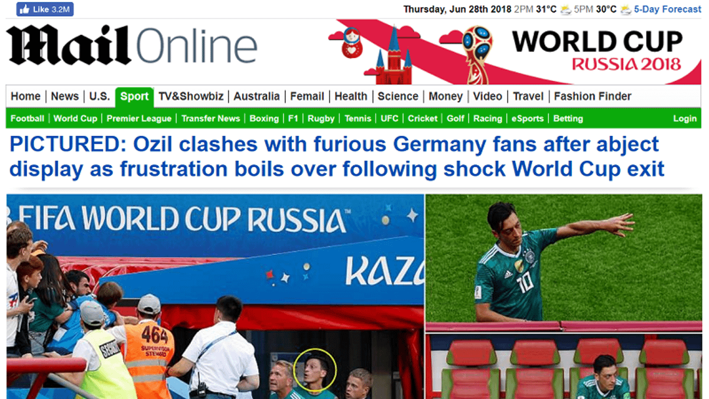Click the World Cup trophy emblem in banner
This screenshot has height=399, width=709.
[476, 53]
